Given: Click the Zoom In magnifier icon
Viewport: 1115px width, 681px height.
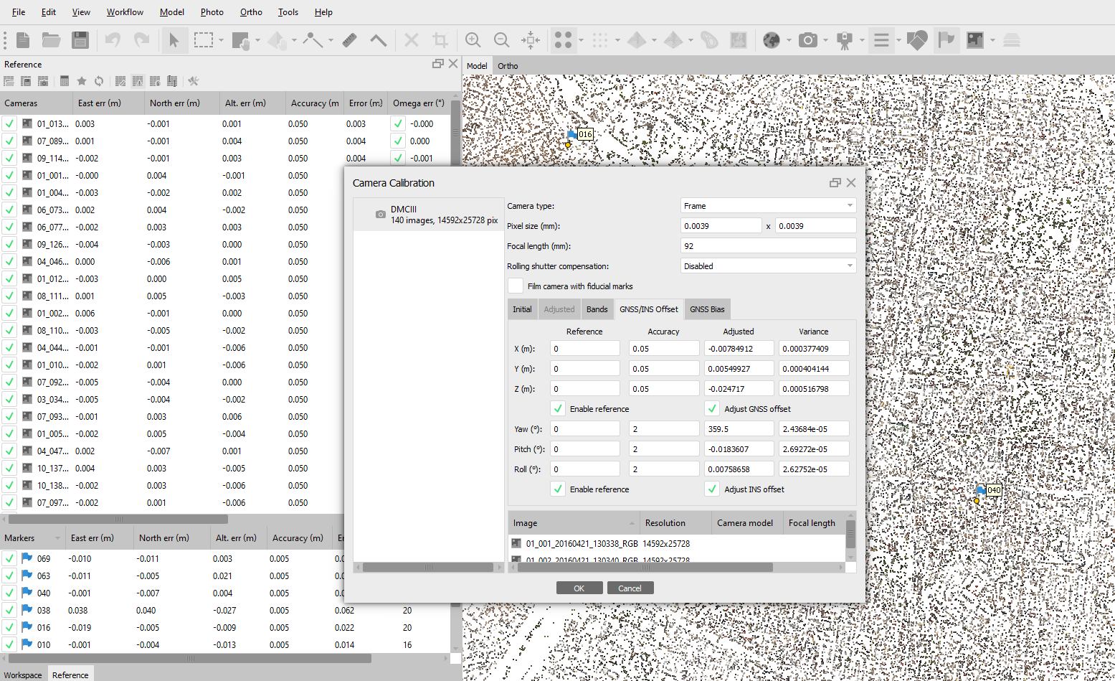Looking at the screenshot, I should (473, 40).
